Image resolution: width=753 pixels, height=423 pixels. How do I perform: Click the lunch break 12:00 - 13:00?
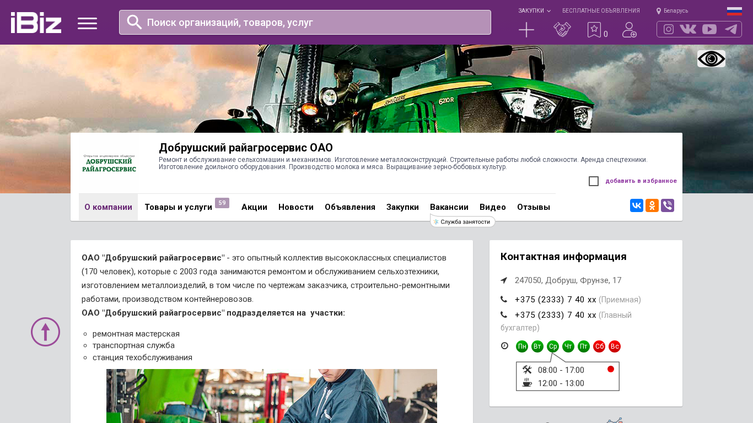point(561,383)
